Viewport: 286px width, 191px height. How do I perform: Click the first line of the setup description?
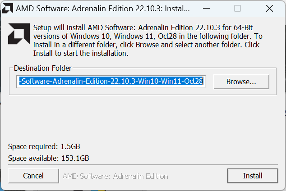point(143,27)
